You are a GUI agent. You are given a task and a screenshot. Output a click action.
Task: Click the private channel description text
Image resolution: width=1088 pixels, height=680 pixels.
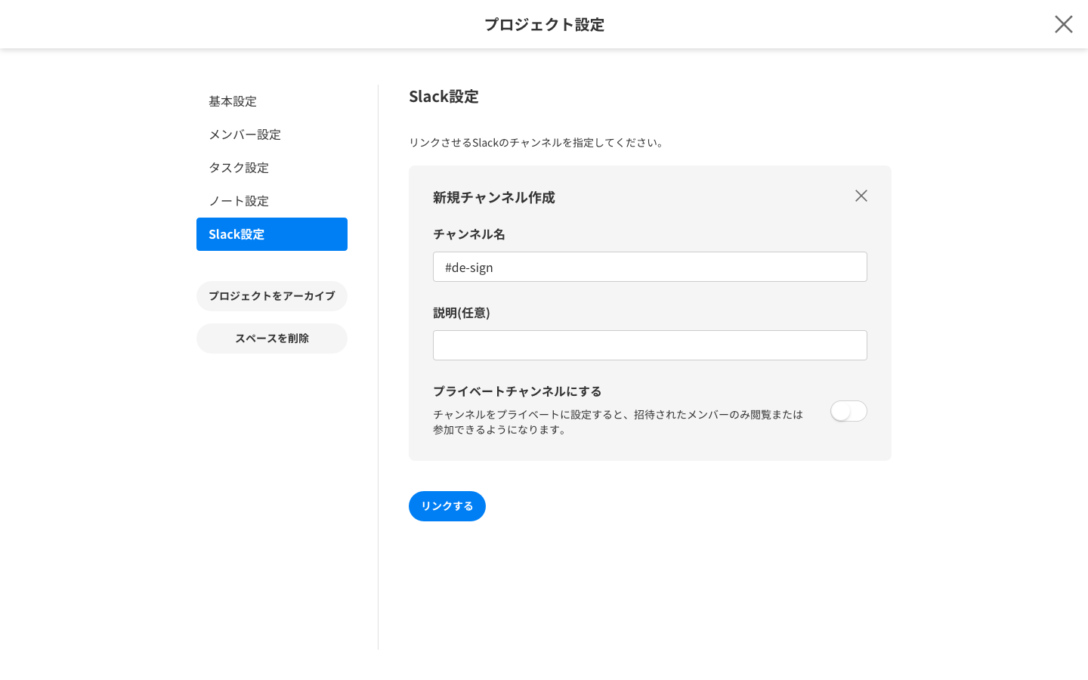pos(618,422)
